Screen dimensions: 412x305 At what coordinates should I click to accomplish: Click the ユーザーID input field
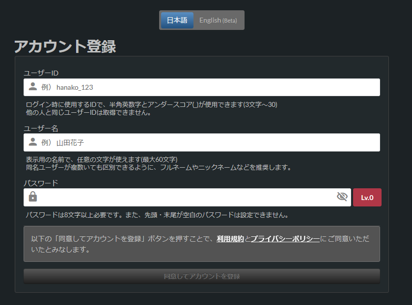201,87
